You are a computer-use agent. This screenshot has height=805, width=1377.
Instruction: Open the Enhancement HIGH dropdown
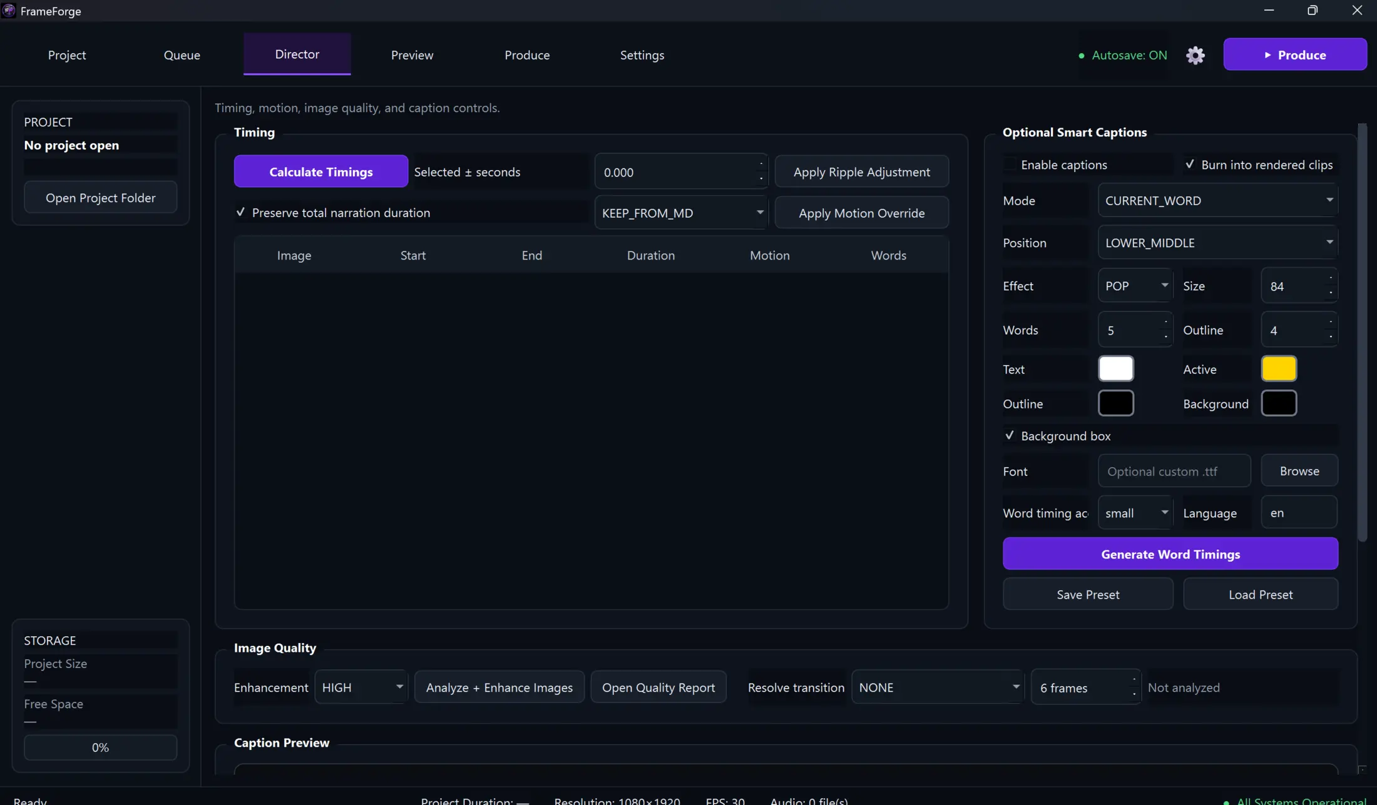[x=361, y=687]
